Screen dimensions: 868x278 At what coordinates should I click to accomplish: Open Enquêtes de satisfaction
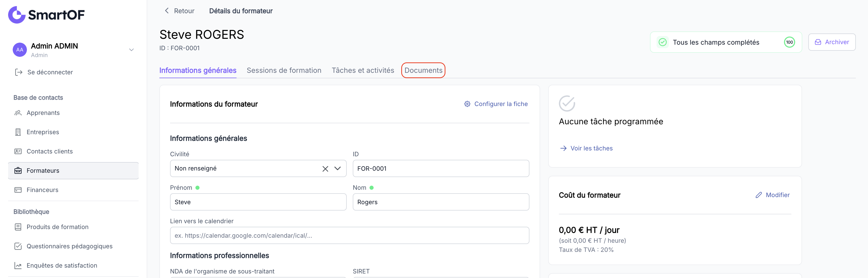pyautogui.click(x=62, y=266)
